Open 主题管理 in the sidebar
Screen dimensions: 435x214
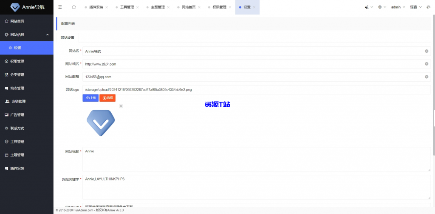point(27,155)
